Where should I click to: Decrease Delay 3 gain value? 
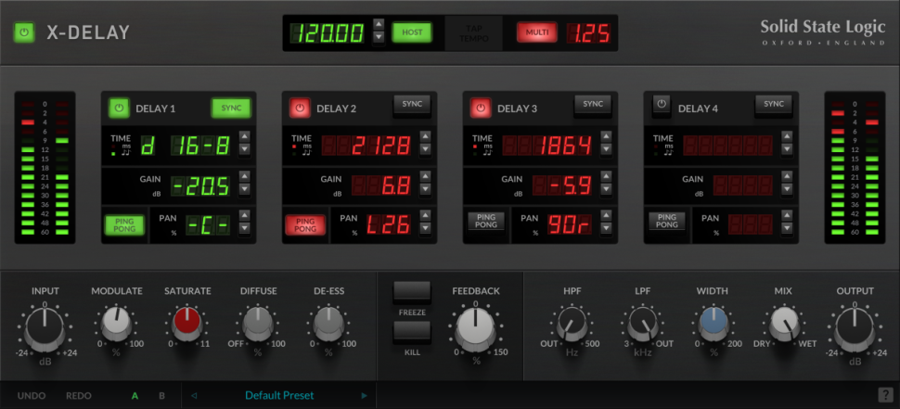(x=606, y=188)
